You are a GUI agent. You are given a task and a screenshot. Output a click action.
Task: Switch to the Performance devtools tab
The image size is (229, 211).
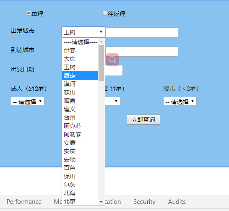point(24,202)
